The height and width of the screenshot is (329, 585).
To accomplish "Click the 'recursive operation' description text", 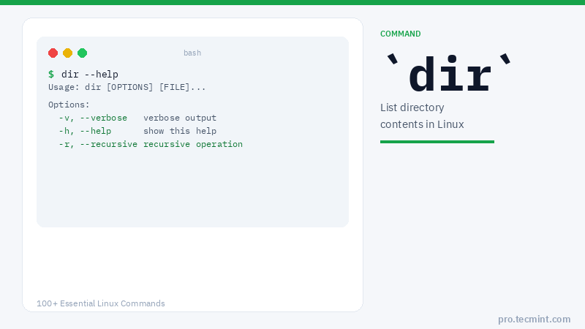I will (193, 144).
